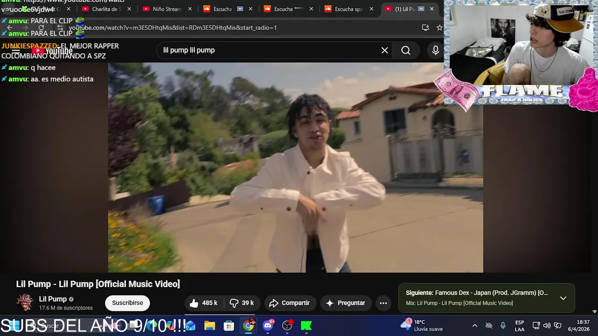Switch to the 'Escucha spz' tab

(x=349, y=9)
